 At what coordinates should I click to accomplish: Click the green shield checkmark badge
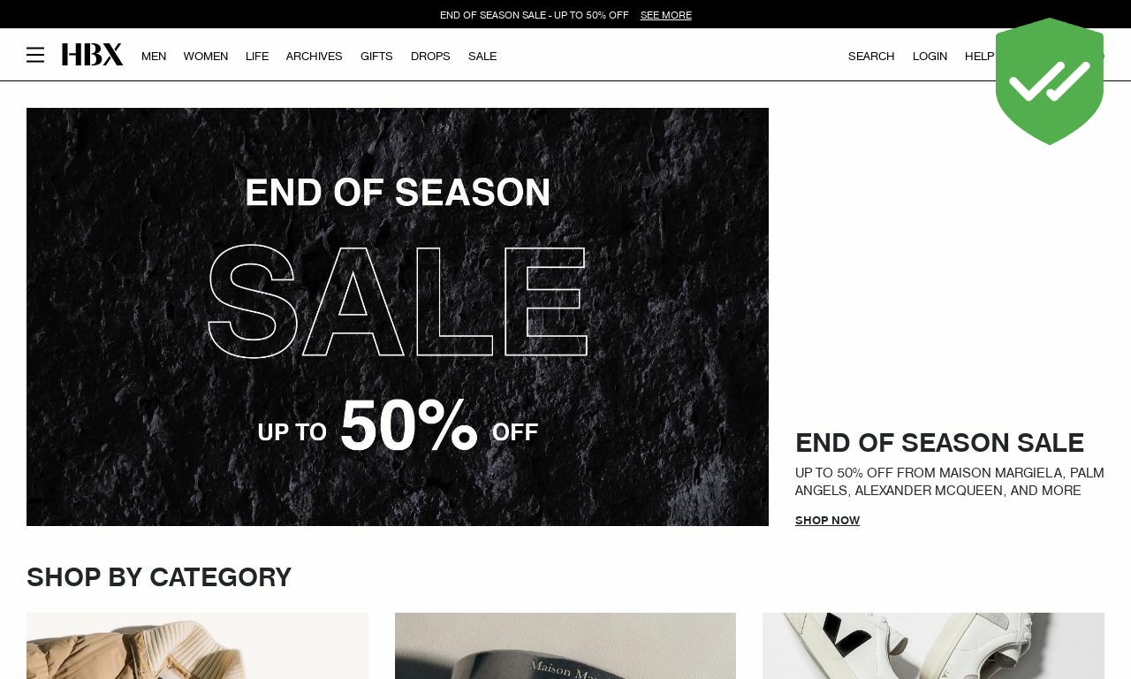(1050, 81)
